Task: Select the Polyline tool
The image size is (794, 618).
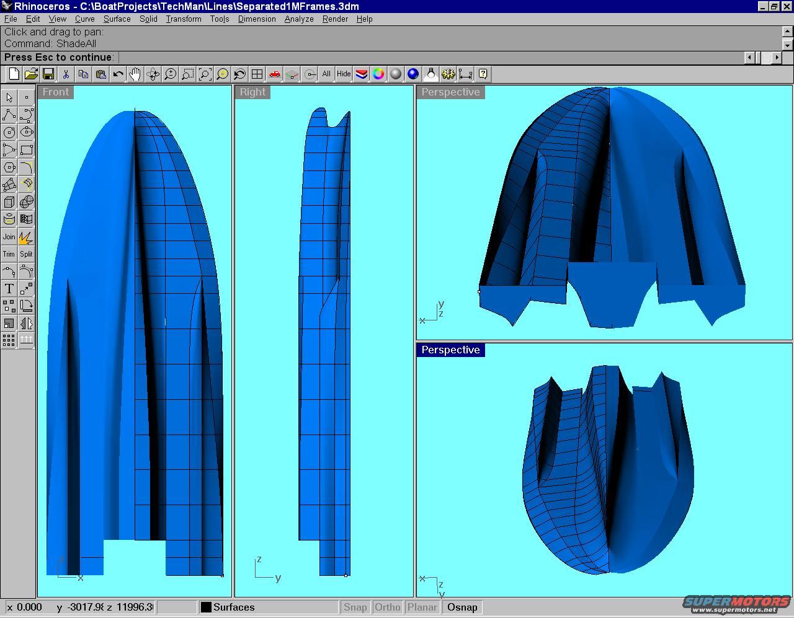Action: pos(9,115)
